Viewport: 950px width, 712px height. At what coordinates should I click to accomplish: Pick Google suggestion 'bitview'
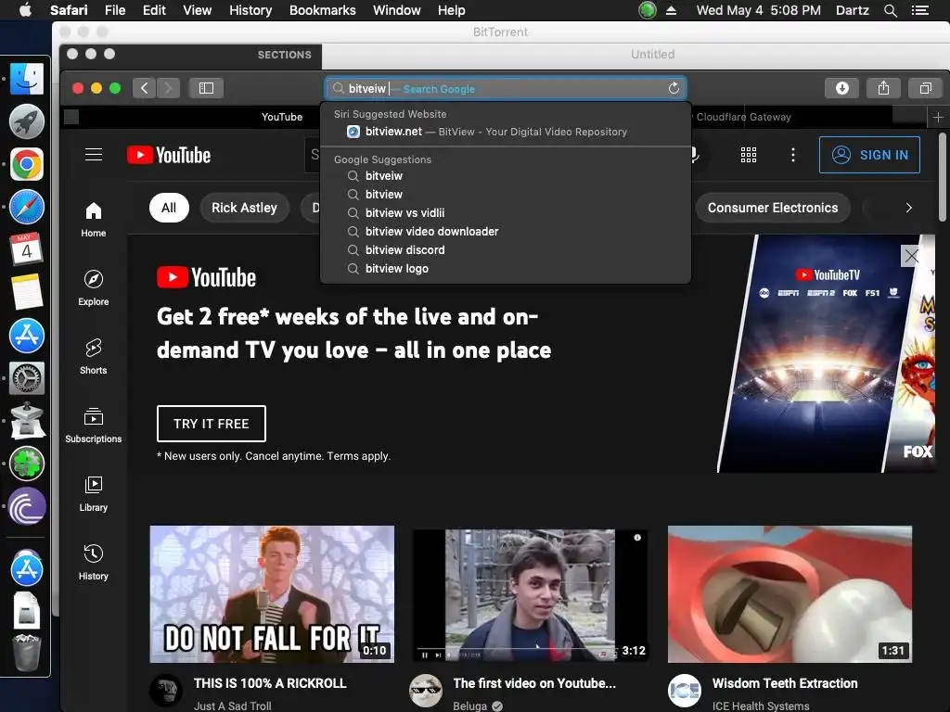[x=506, y=195]
